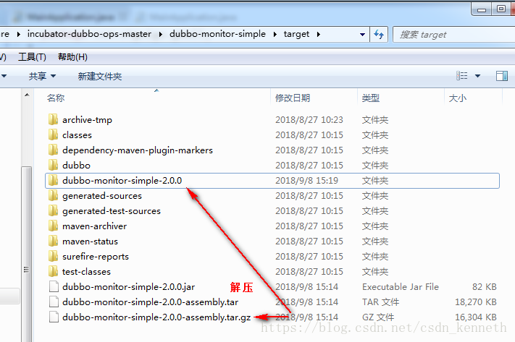This screenshot has height=342, width=515.
Task: Select dependency-maven-plugin-markers folder icon
Action: (53, 150)
